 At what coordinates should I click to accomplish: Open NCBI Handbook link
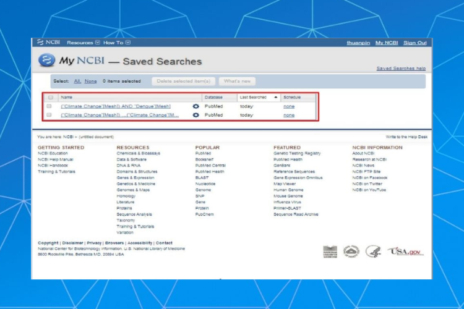coord(53,165)
